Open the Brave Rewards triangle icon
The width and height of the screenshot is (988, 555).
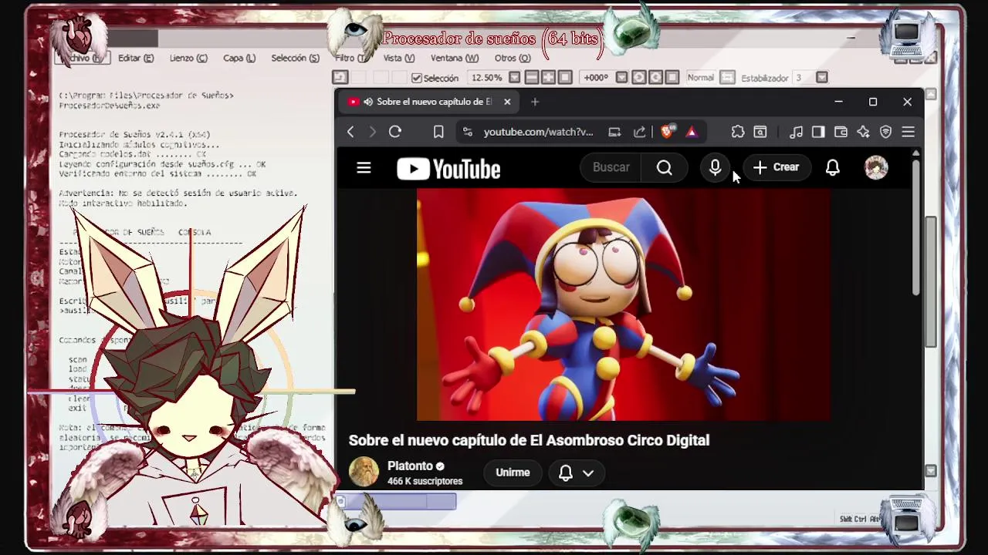click(692, 132)
